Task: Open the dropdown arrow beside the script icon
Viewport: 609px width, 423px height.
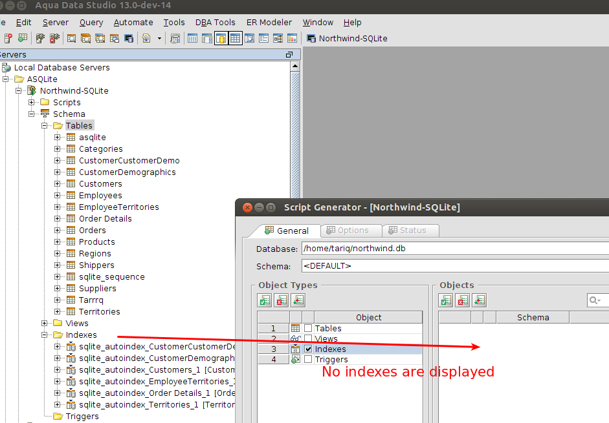Action: [159, 38]
